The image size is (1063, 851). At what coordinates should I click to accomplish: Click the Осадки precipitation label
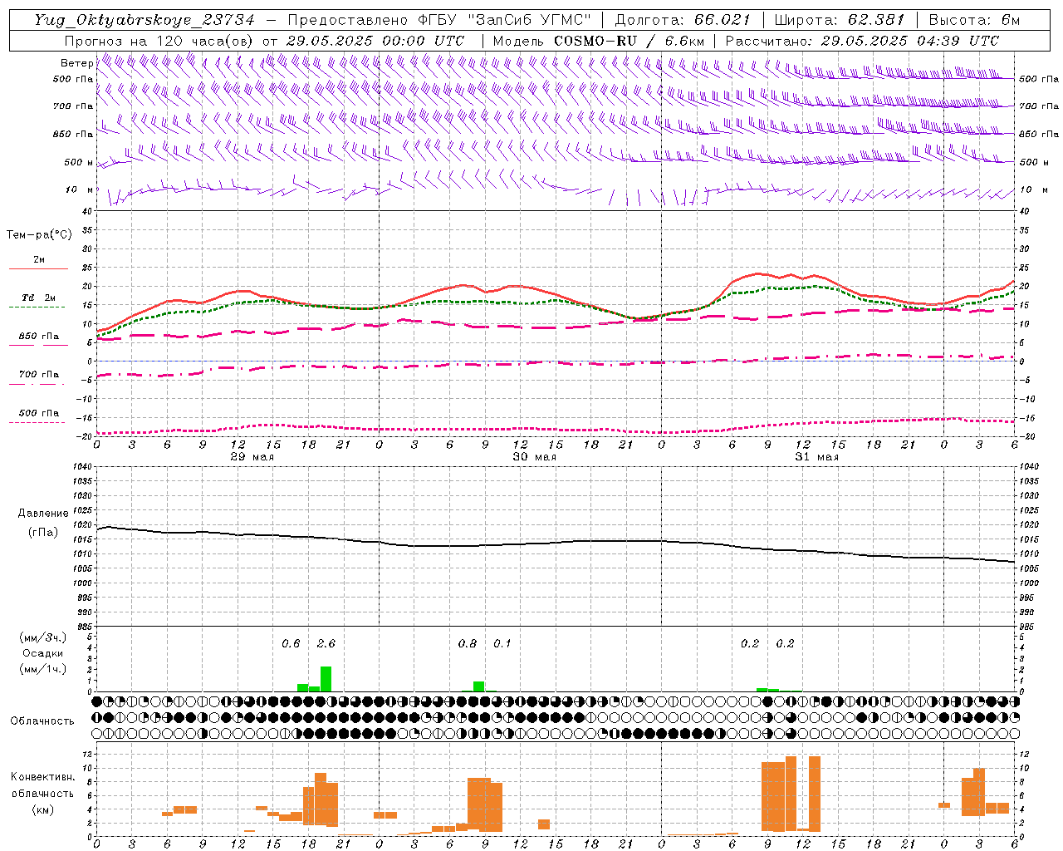(x=43, y=653)
